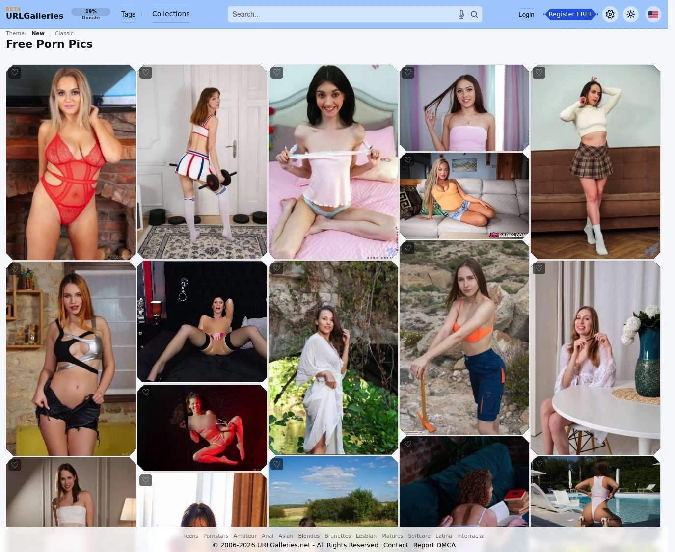
Task: Open the Tags menu
Action: [128, 14]
